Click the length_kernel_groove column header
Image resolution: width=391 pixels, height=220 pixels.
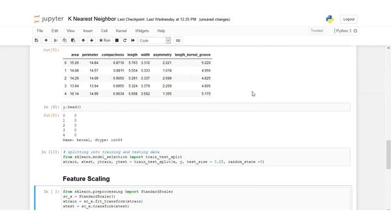click(192, 54)
